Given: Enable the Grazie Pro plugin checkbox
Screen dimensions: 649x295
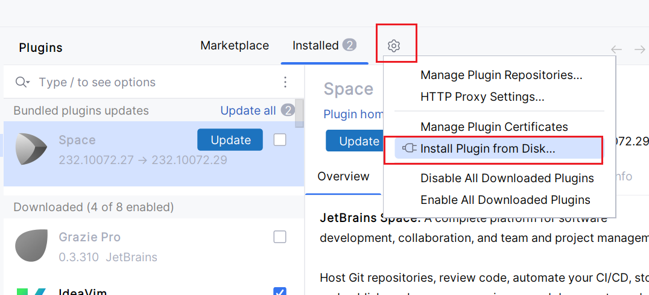Looking at the screenshot, I should pyautogui.click(x=280, y=237).
